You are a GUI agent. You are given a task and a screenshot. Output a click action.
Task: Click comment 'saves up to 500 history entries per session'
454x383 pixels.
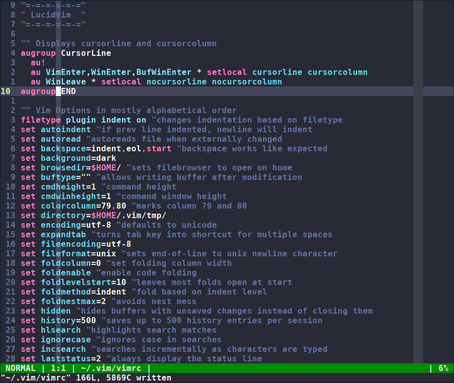tap(212, 320)
